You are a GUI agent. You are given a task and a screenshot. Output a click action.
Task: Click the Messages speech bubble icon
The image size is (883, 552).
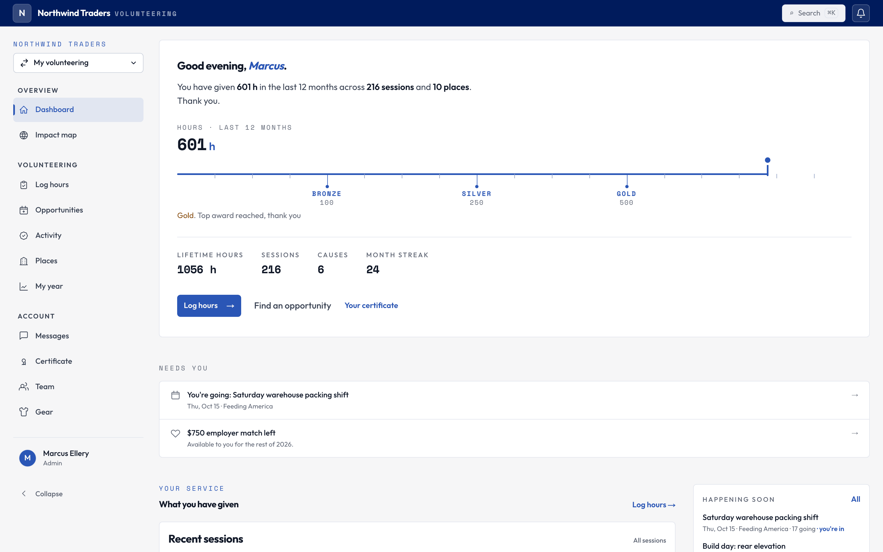coord(24,336)
